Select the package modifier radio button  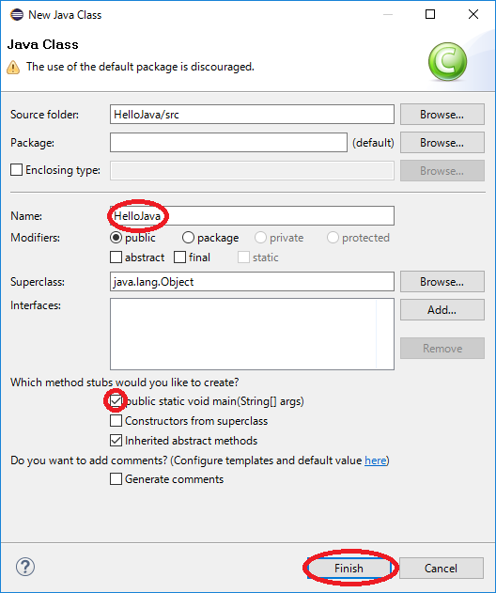pyautogui.click(x=188, y=238)
